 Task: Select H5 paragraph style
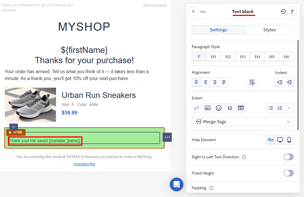[272, 56]
